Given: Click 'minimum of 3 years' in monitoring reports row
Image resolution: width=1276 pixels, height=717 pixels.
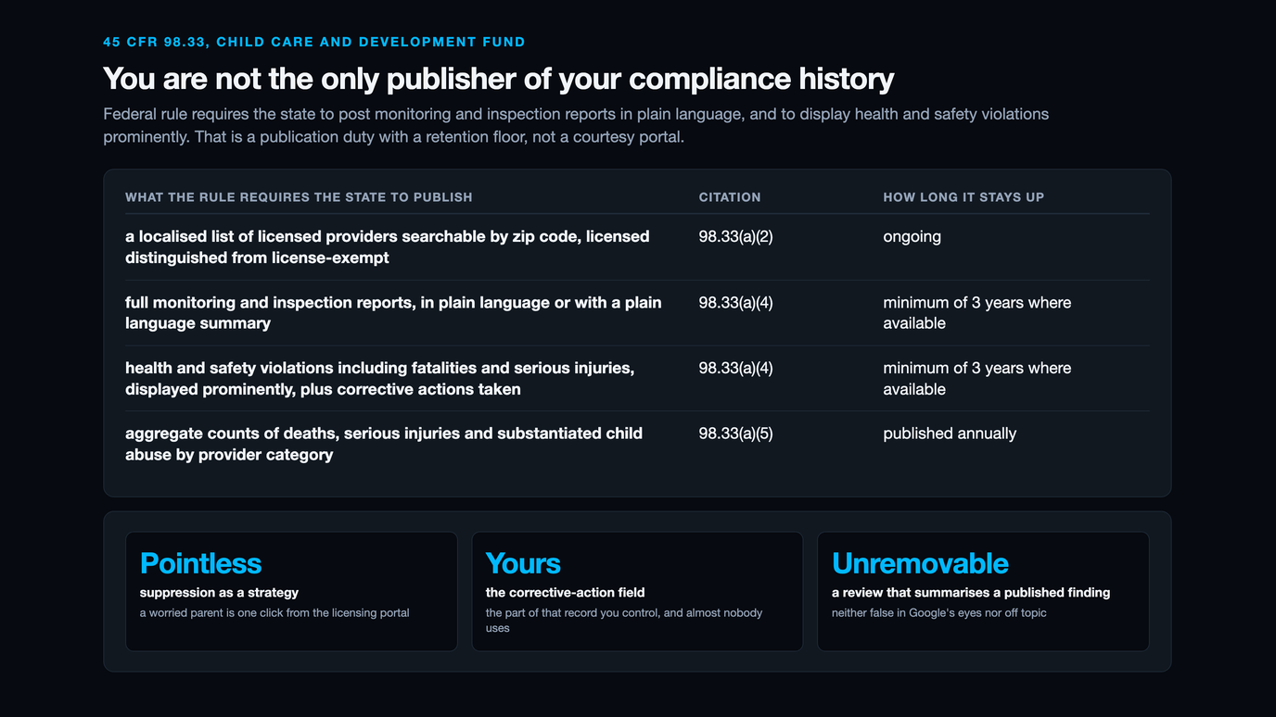Looking at the screenshot, I should point(976,313).
